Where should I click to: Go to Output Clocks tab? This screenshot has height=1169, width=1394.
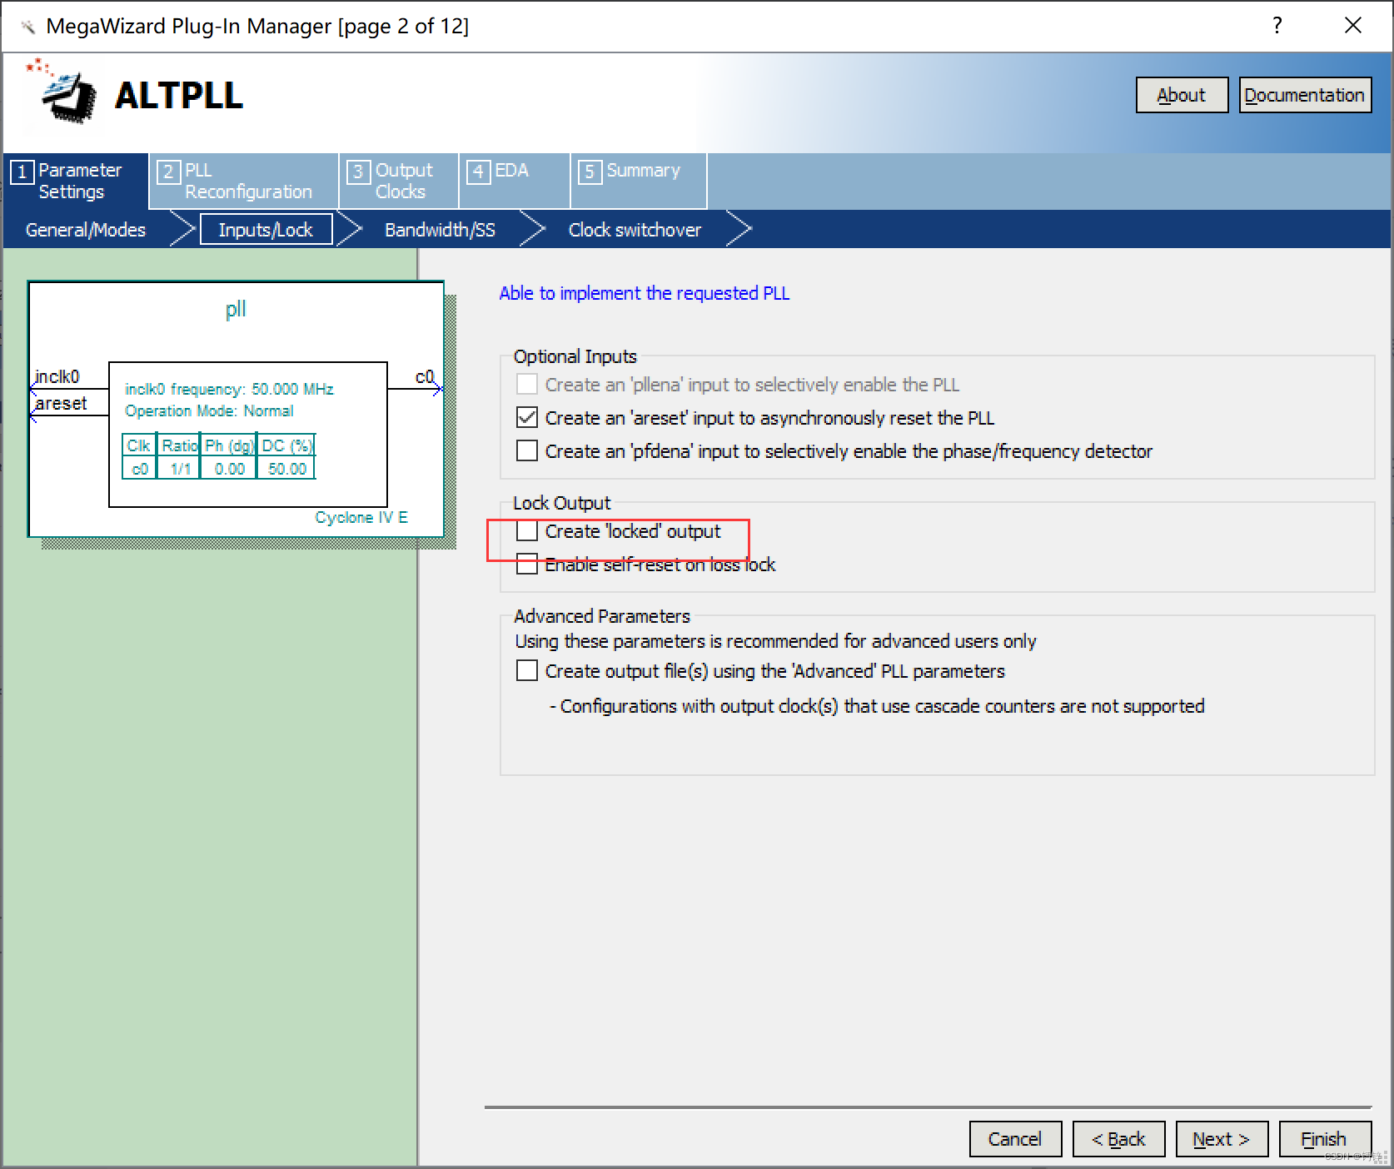point(399,181)
